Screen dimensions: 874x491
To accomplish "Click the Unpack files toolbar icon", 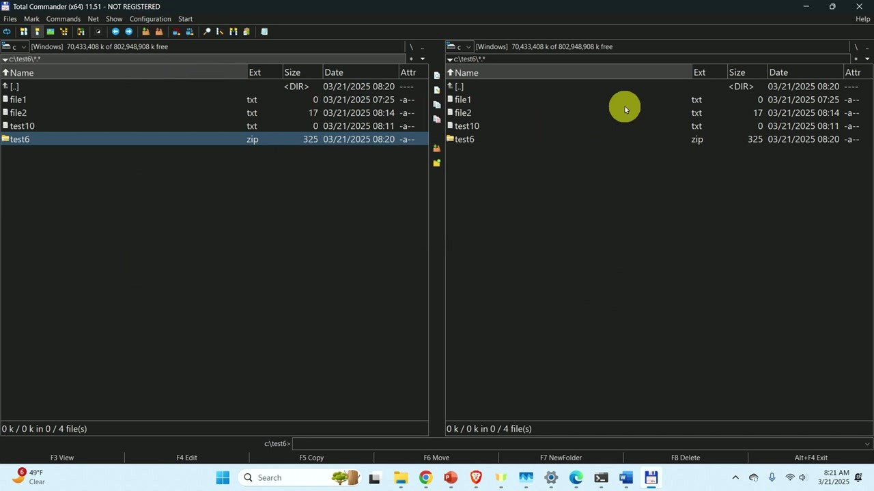I will coord(159,31).
